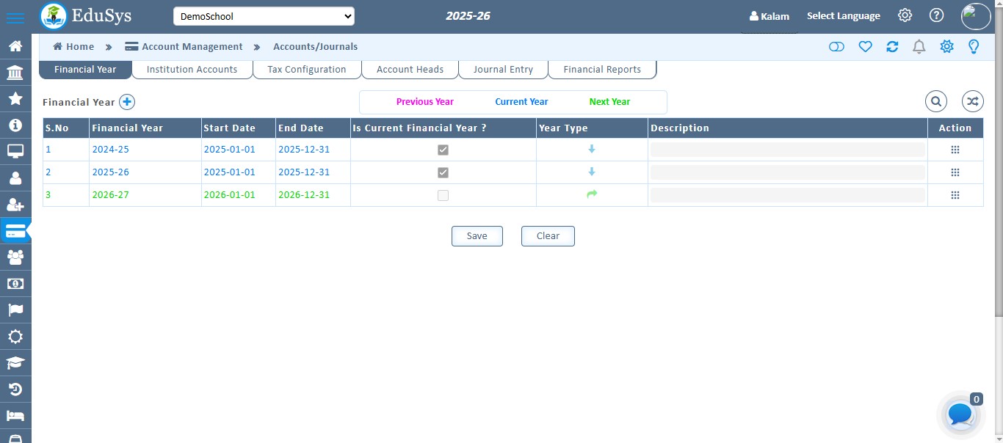Open the notifications bell in the breadcrumb bar
1003x443 pixels.
(x=919, y=46)
